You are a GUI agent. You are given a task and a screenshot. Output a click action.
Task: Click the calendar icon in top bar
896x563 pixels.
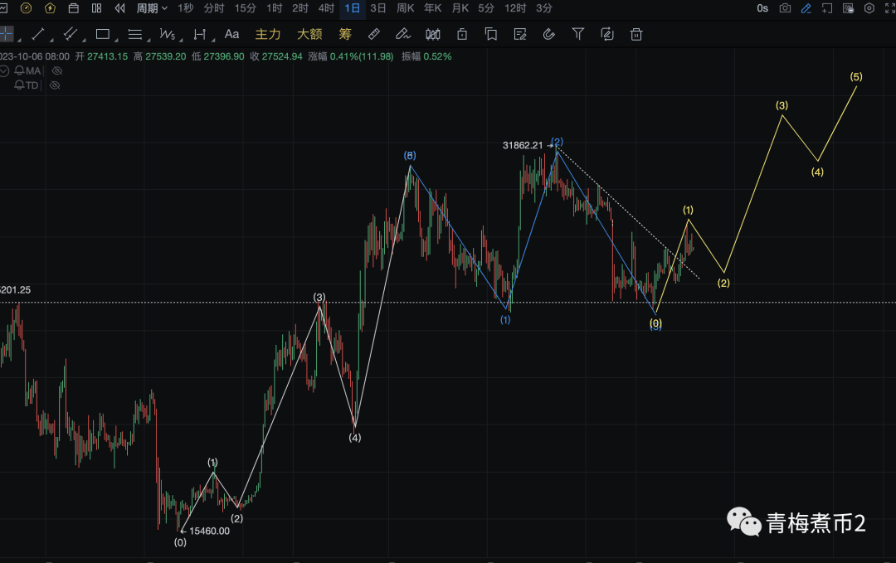click(73, 8)
